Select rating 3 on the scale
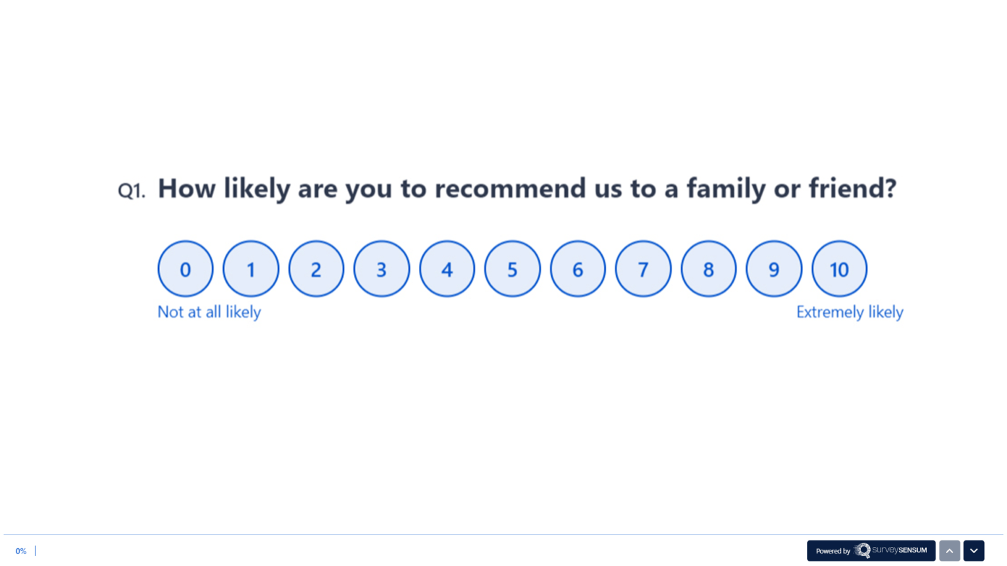The image size is (1007, 566). 382,268
